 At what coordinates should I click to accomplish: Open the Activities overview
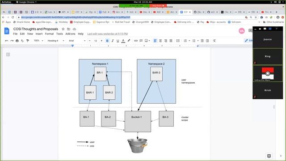click(x=6, y=2)
